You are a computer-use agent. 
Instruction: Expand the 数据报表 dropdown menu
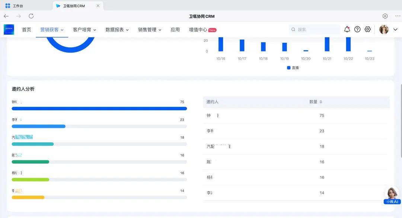click(x=117, y=30)
